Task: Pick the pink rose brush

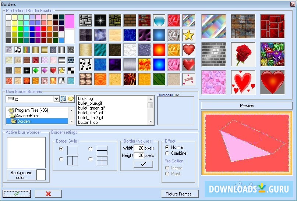Action: pos(174,65)
